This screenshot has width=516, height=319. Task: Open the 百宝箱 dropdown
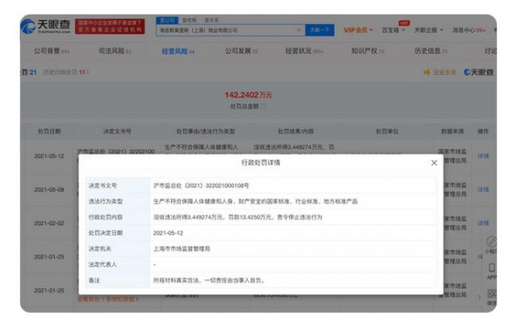tap(393, 30)
